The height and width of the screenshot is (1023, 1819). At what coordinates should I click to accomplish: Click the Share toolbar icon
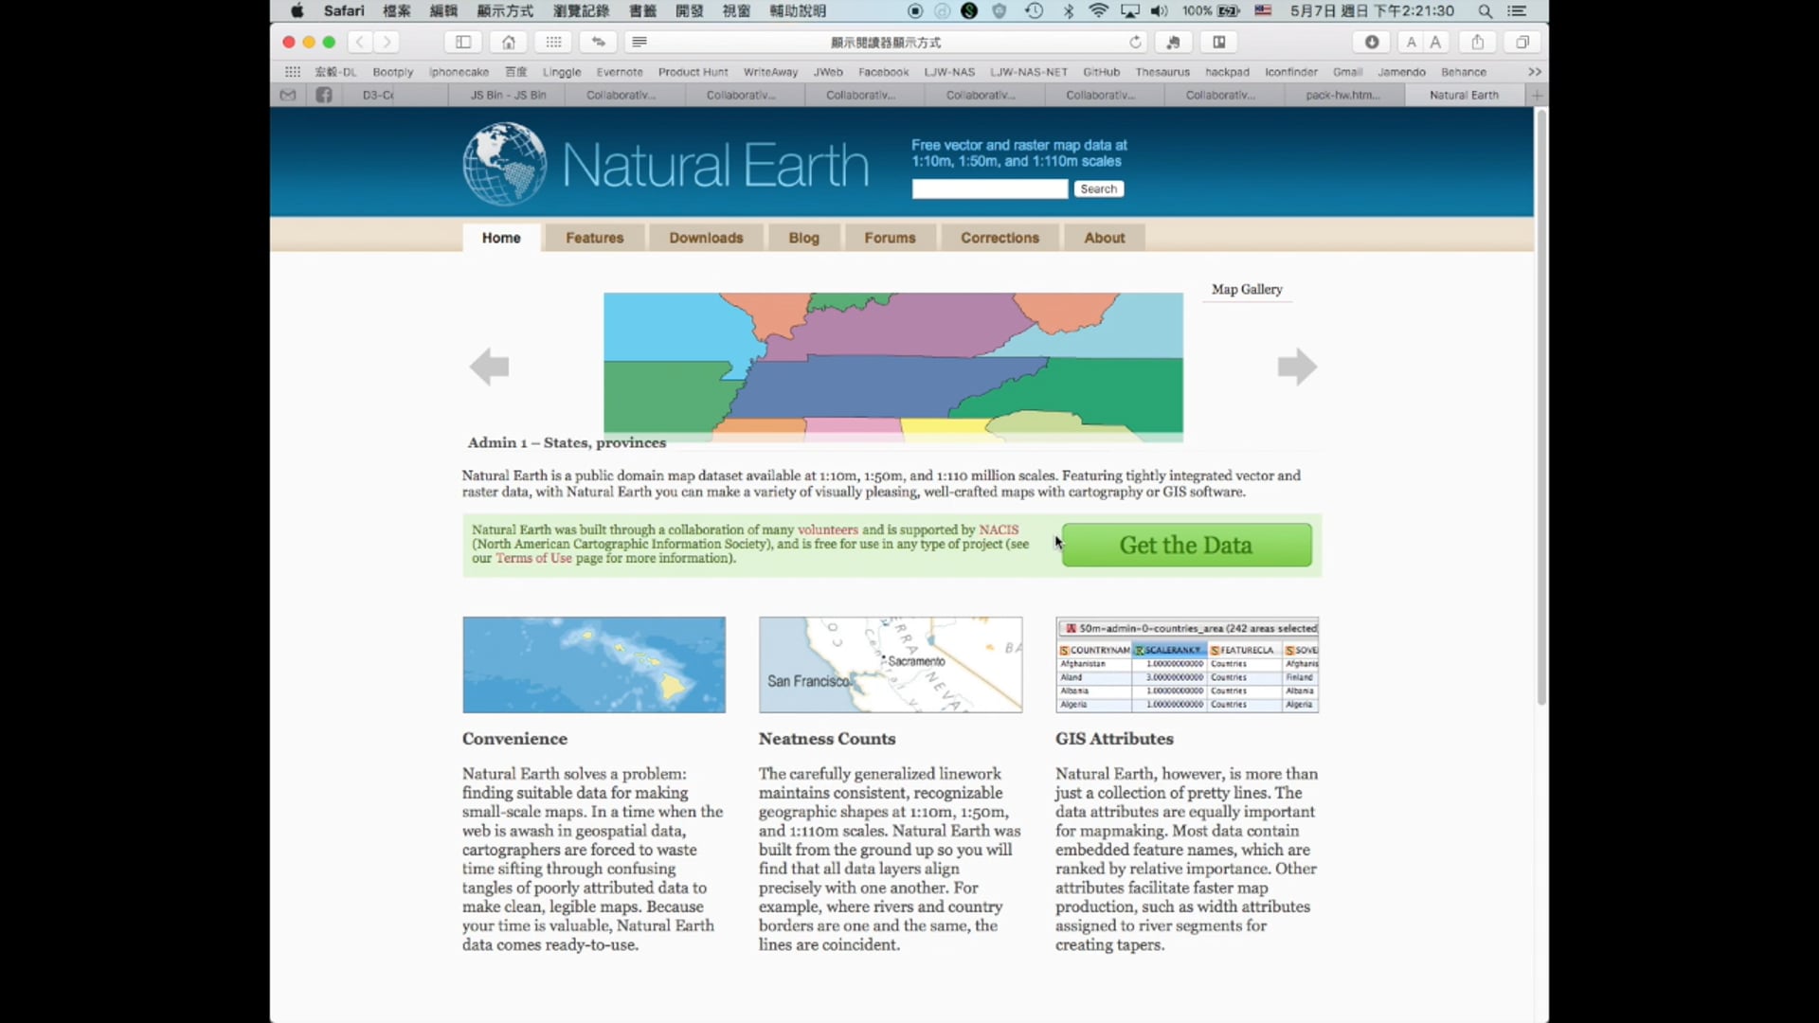[x=1477, y=42]
